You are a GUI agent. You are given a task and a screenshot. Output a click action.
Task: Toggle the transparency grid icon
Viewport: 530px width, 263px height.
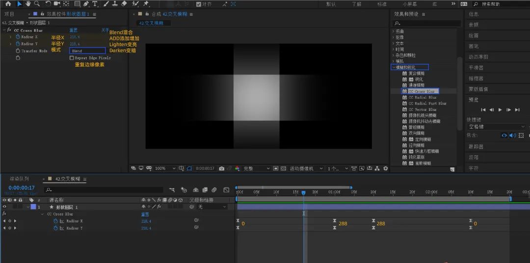(x=283, y=168)
